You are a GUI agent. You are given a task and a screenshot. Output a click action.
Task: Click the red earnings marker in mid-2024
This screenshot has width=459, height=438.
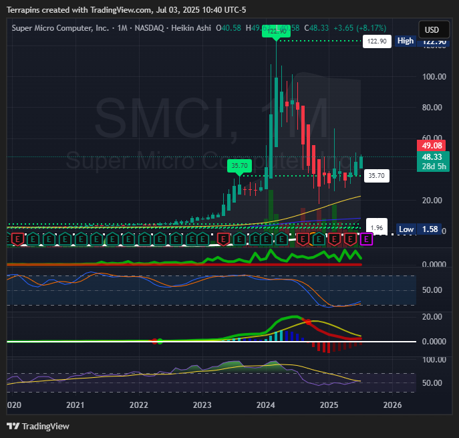click(x=303, y=239)
